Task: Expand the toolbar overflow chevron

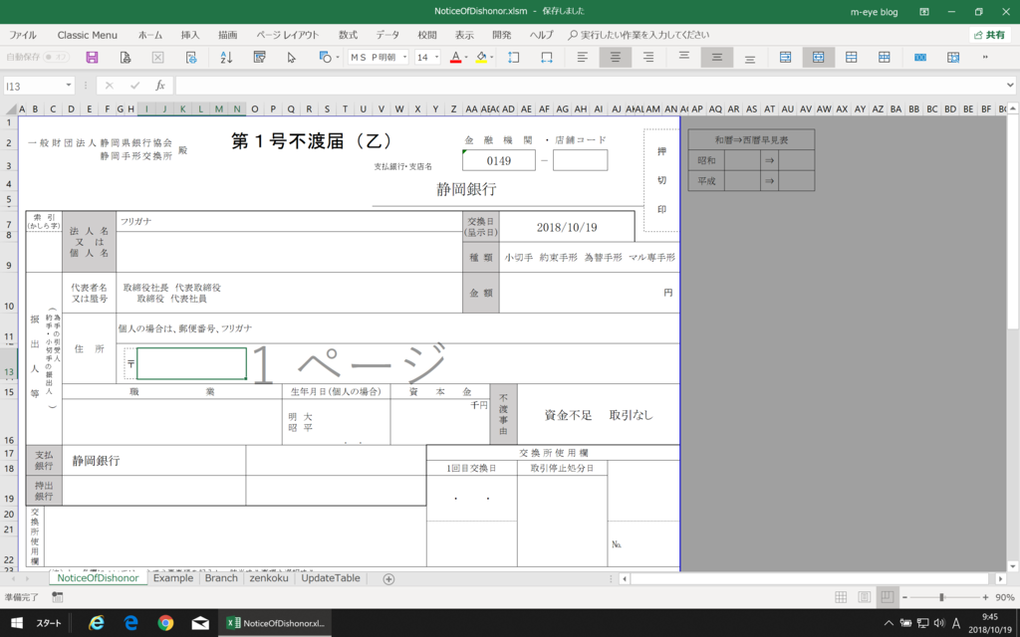Action: (985, 57)
